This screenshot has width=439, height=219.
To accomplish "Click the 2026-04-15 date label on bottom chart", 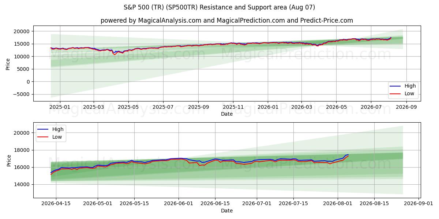I will click(x=56, y=204).
